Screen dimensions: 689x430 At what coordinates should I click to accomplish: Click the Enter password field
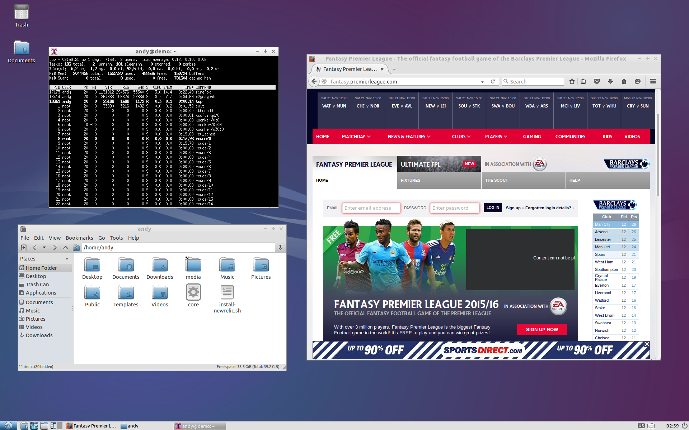[x=455, y=208]
